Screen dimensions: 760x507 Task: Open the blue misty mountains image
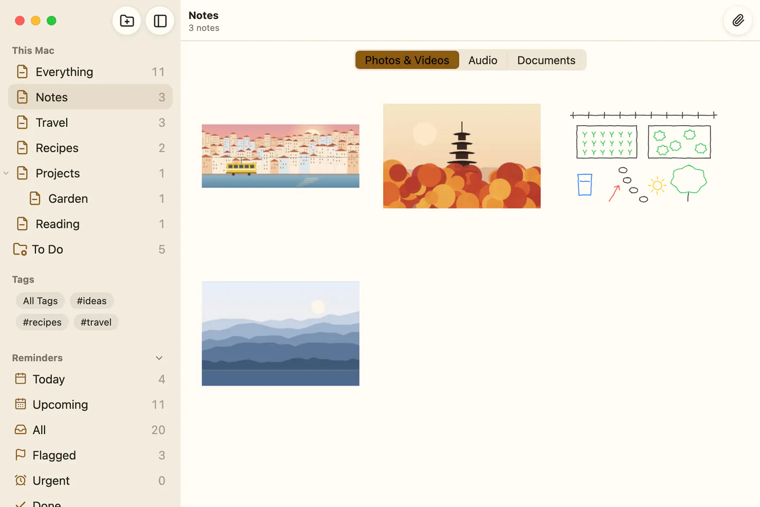point(280,333)
